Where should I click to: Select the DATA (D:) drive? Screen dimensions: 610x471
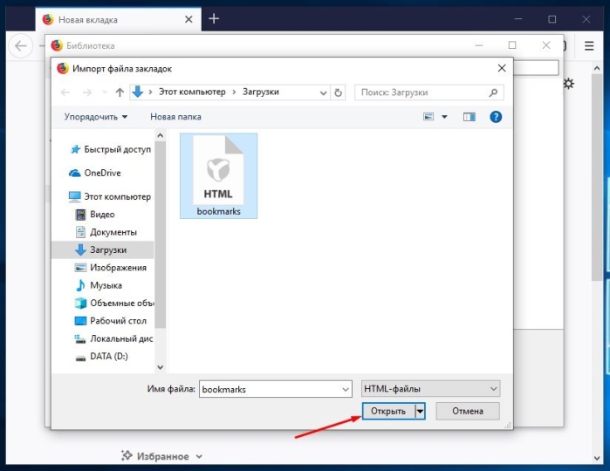point(101,356)
